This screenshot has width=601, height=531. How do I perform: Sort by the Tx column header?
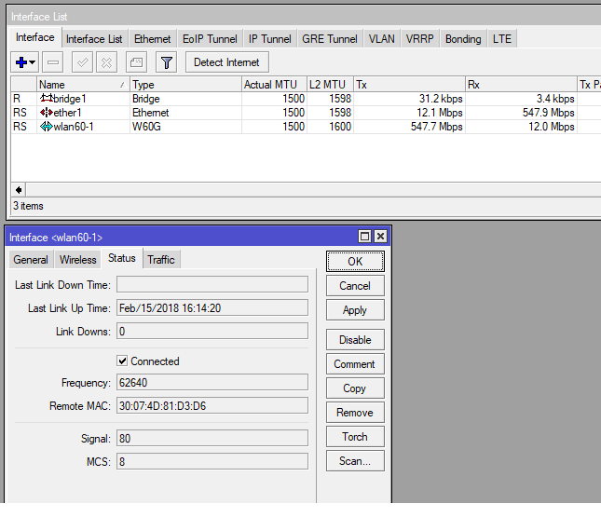click(x=409, y=84)
